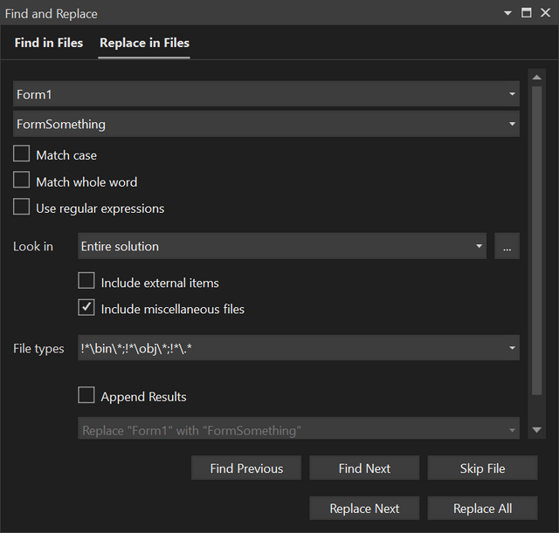Click the search term field containing Form1

266,94
